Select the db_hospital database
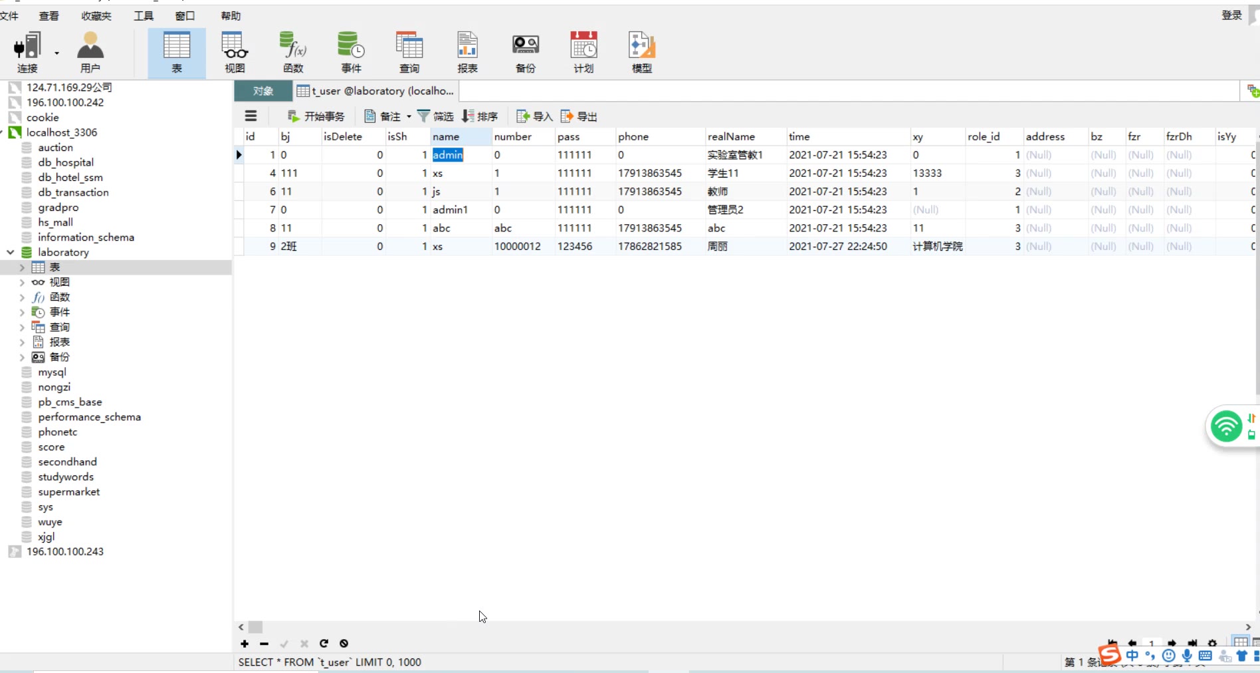Viewport: 1260px width, 673px height. [66, 162]
